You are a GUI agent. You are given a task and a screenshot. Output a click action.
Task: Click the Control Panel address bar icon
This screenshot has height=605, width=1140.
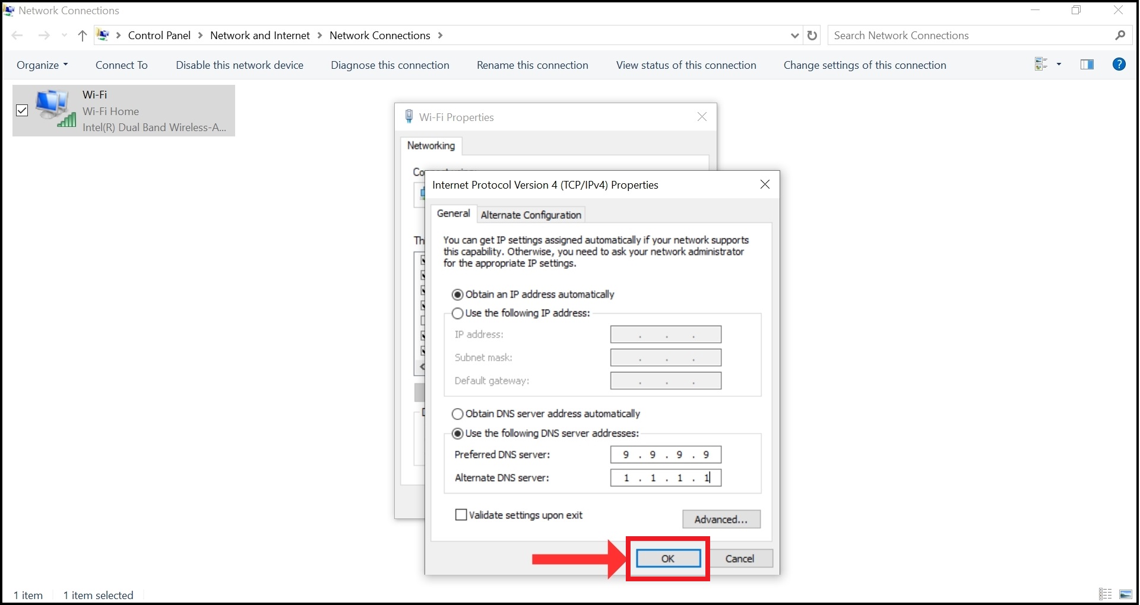coord(103,35)
